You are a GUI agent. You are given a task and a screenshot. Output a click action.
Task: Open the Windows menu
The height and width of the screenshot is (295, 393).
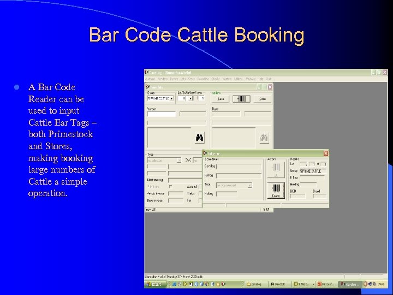(x=251, y=79)
